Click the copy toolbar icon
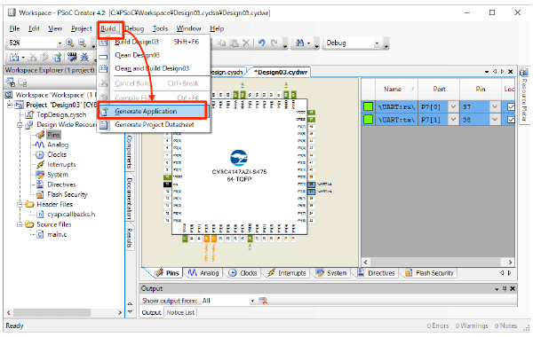This screenshot has width=533, height=337. tap(221, 43)
